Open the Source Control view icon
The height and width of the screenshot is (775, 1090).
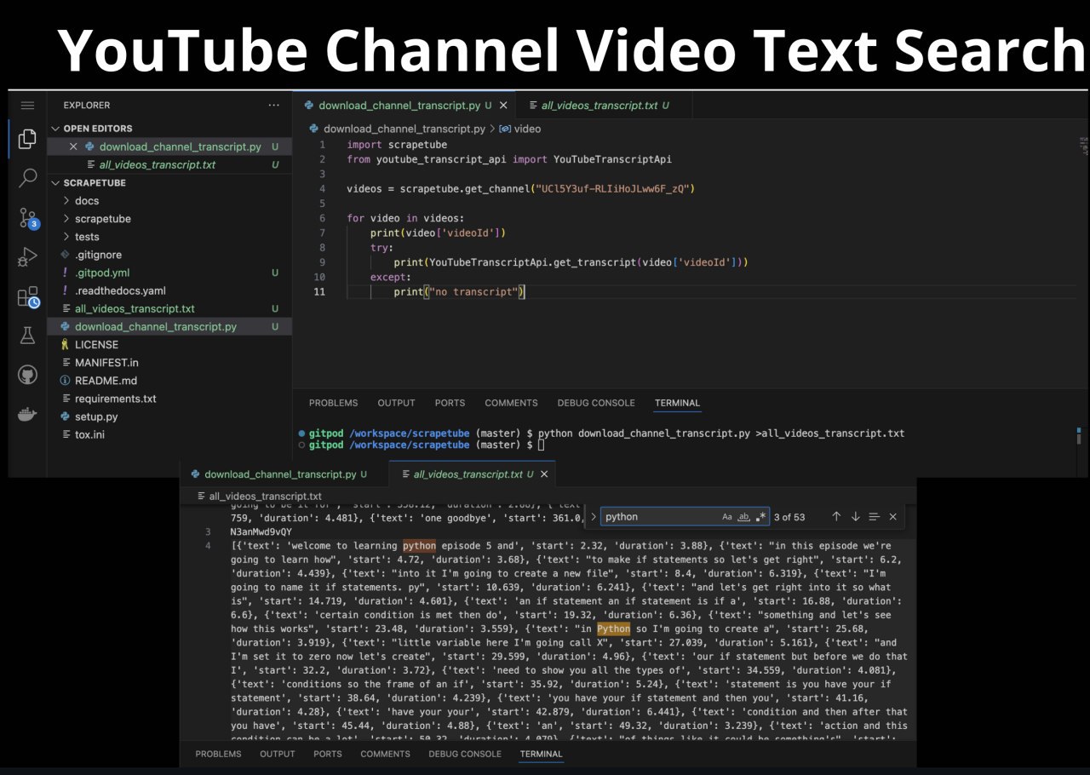click(x=28, y=218)
